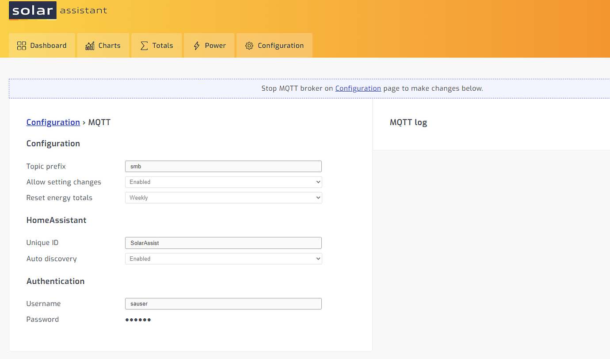Click the Configuration gear icon

click(249, 46)
